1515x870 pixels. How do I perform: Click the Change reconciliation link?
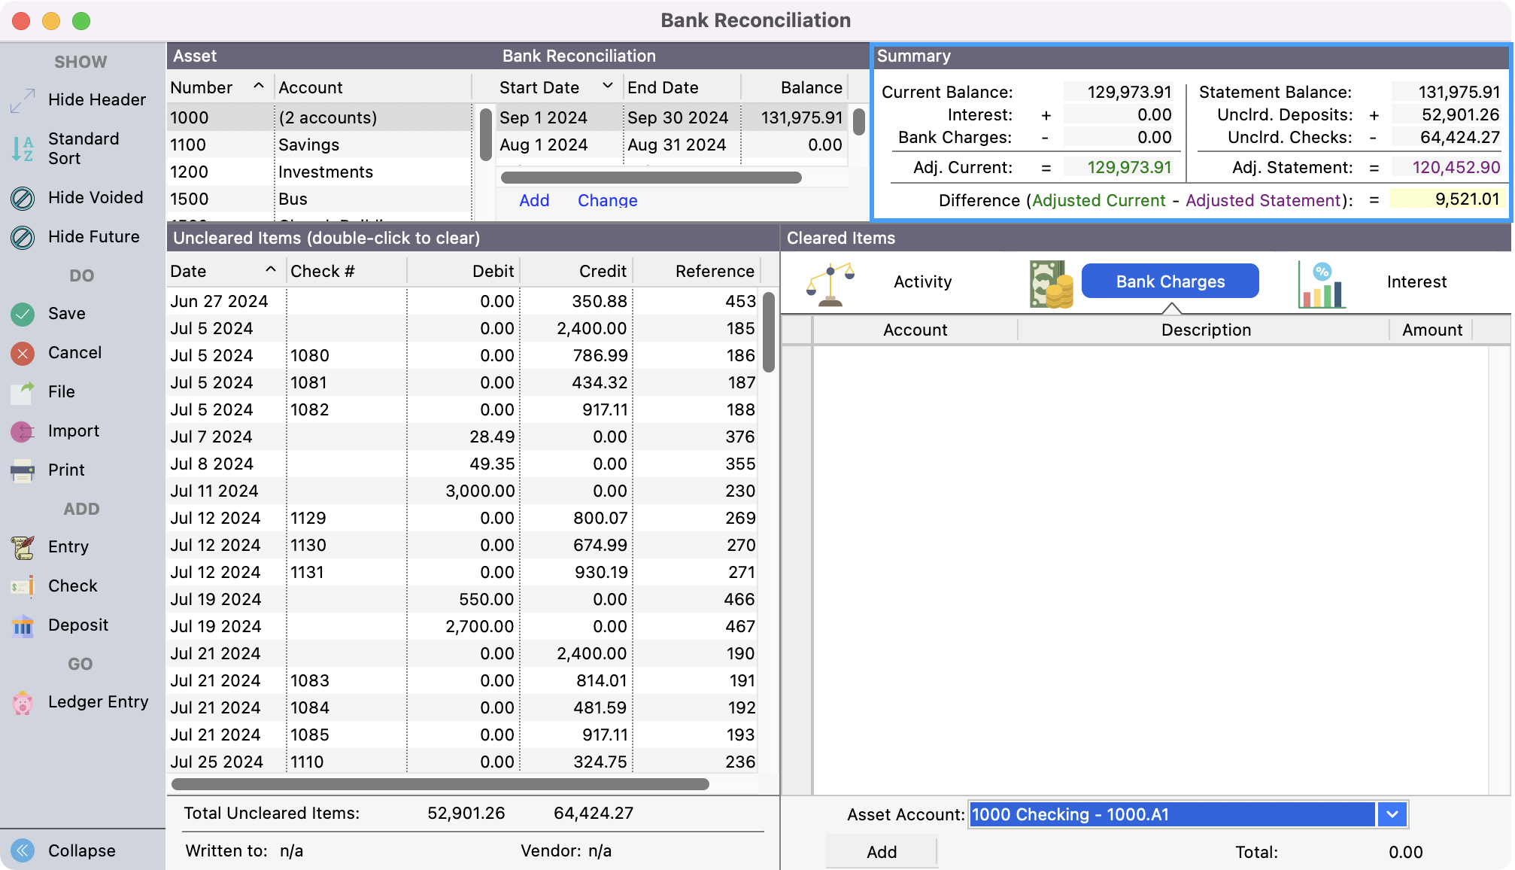pyautogui.click(x=607, y=200)
